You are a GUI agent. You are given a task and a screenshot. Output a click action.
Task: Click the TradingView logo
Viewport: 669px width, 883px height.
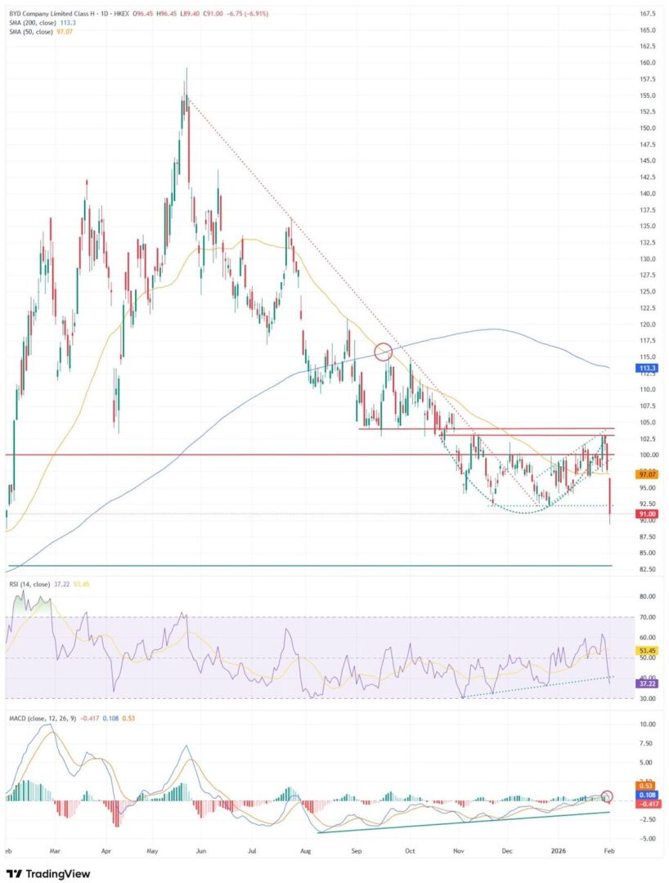[x=48, y=874]
